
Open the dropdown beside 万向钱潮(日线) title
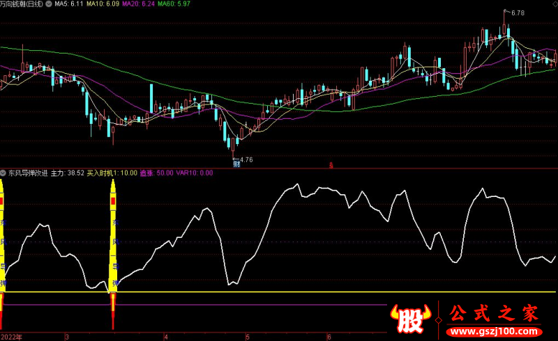(49, 4)
